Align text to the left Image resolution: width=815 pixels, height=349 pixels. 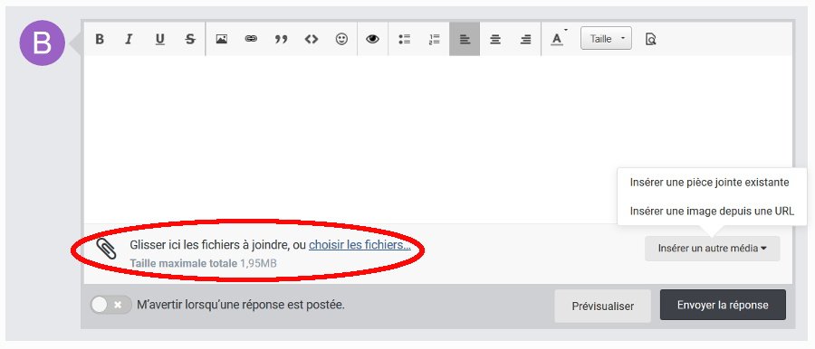(465, 39)
